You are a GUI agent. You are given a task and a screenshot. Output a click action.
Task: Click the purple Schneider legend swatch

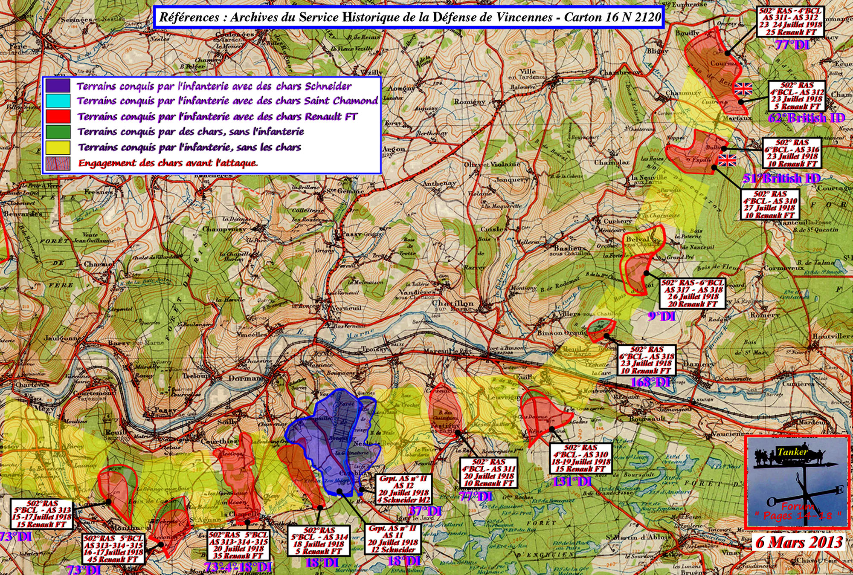pos(58,86)
